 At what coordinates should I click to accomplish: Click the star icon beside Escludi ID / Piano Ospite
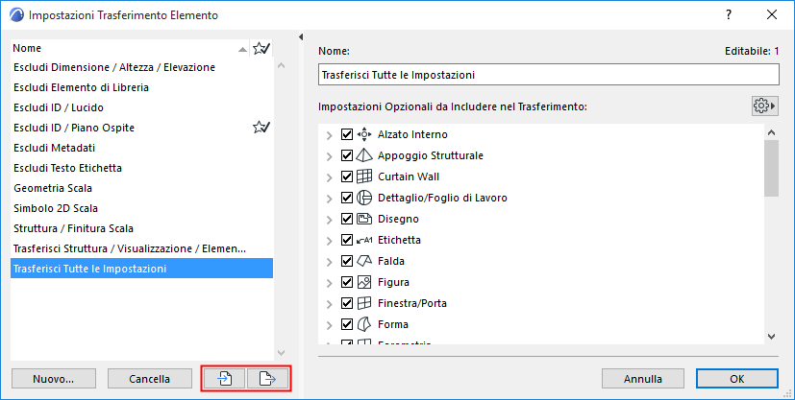click(261, 128)
